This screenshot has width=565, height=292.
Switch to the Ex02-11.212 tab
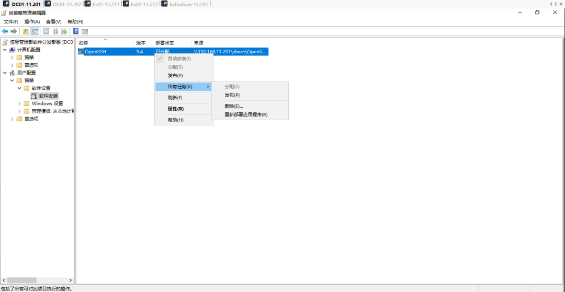[x=141, y=4]
